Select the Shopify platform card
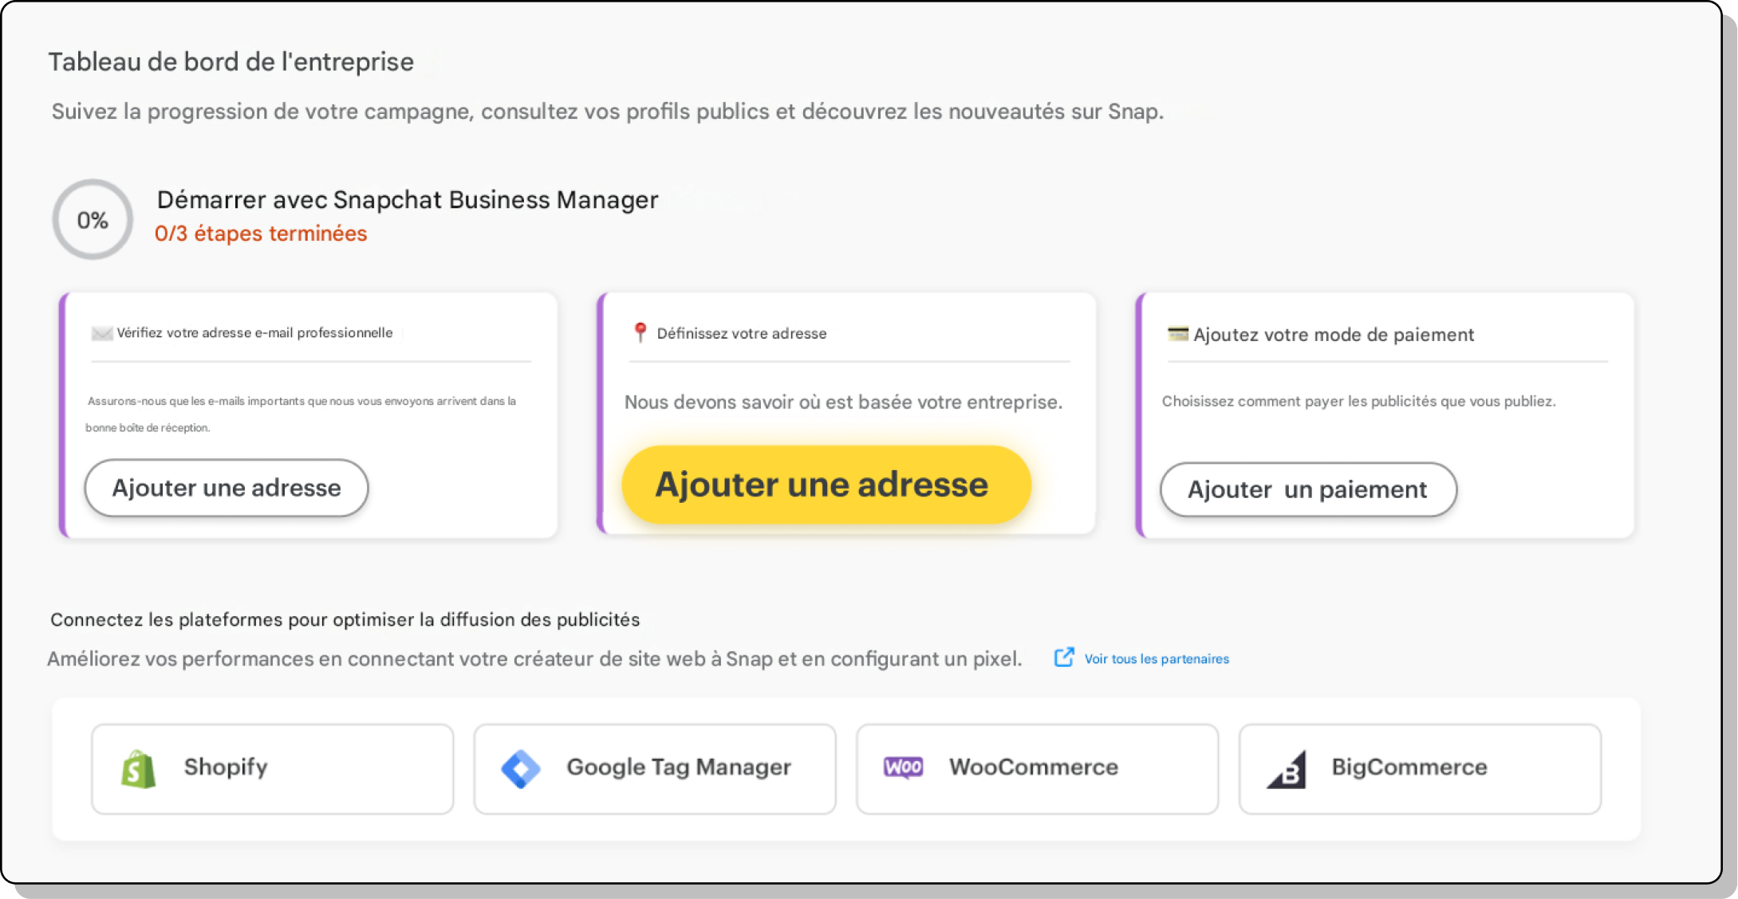This screenshot has height=899, width=1738. pyautogui.click(x=272, y=769)
